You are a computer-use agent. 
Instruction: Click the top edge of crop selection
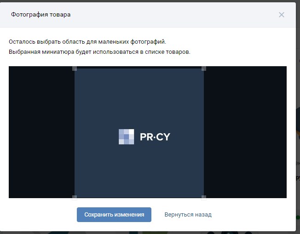139,68
